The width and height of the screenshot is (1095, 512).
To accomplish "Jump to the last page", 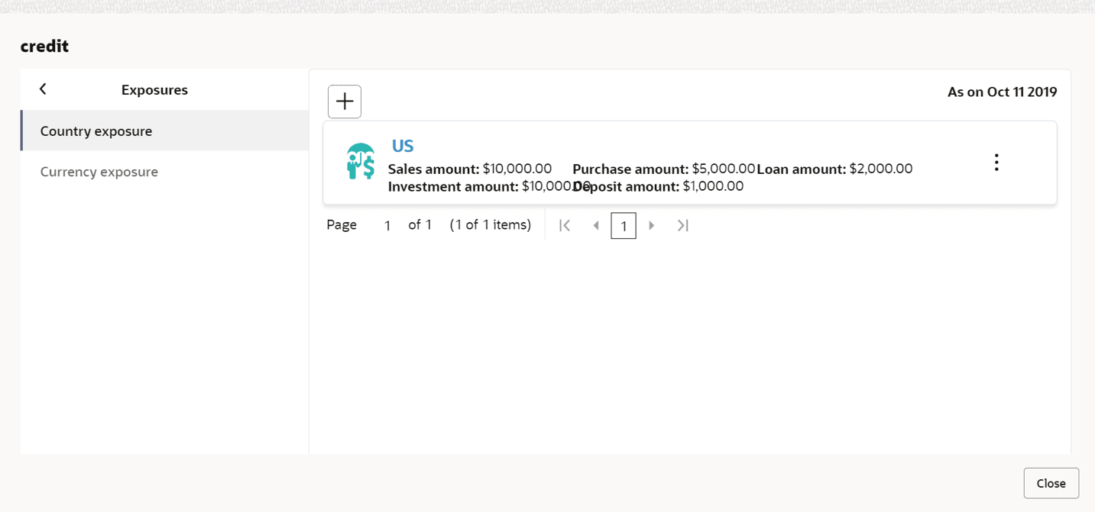I will 683,225.
